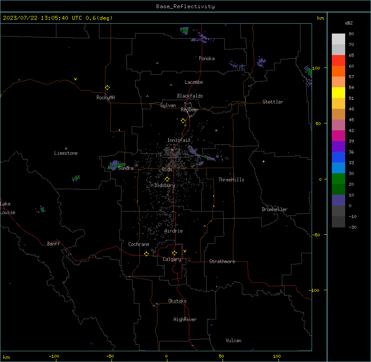Click the yellow diamond marker above RockyMH

[107, 88]
